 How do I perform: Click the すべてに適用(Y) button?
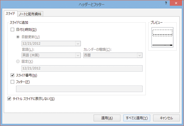(137, 118)
